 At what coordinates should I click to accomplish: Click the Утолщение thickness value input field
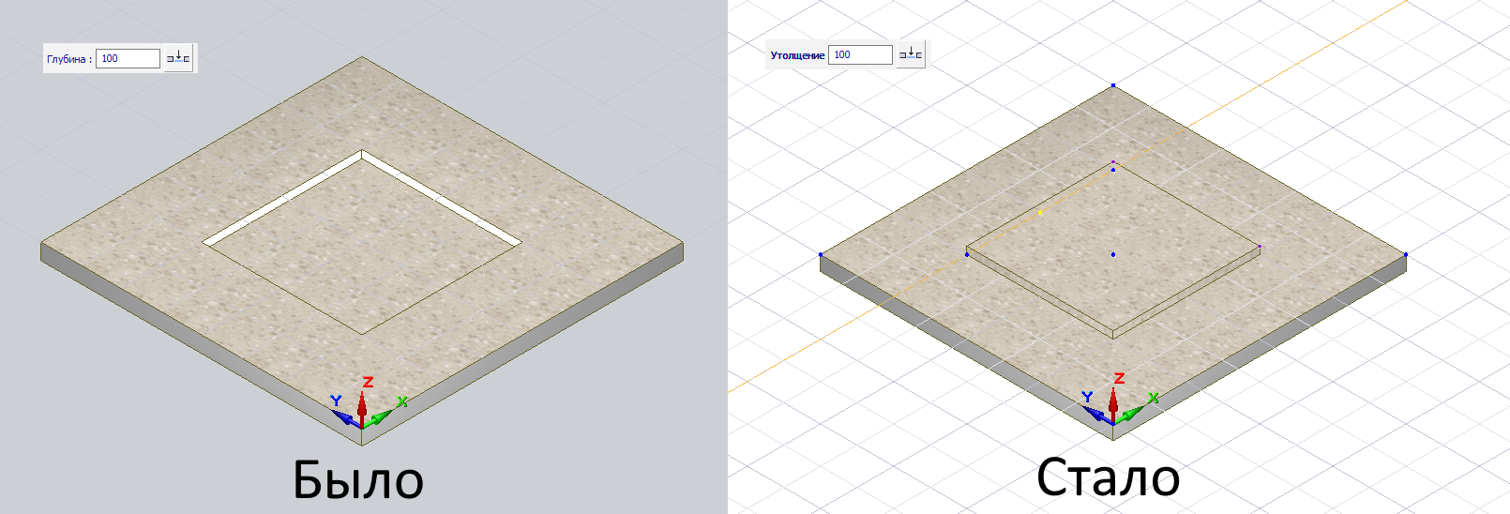click(x=860, y=54)
